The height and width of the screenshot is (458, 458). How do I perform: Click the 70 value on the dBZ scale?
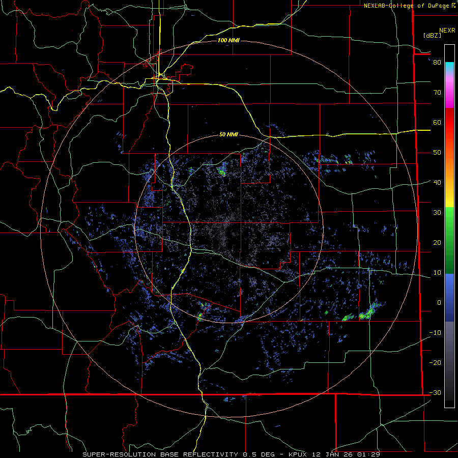437,92
